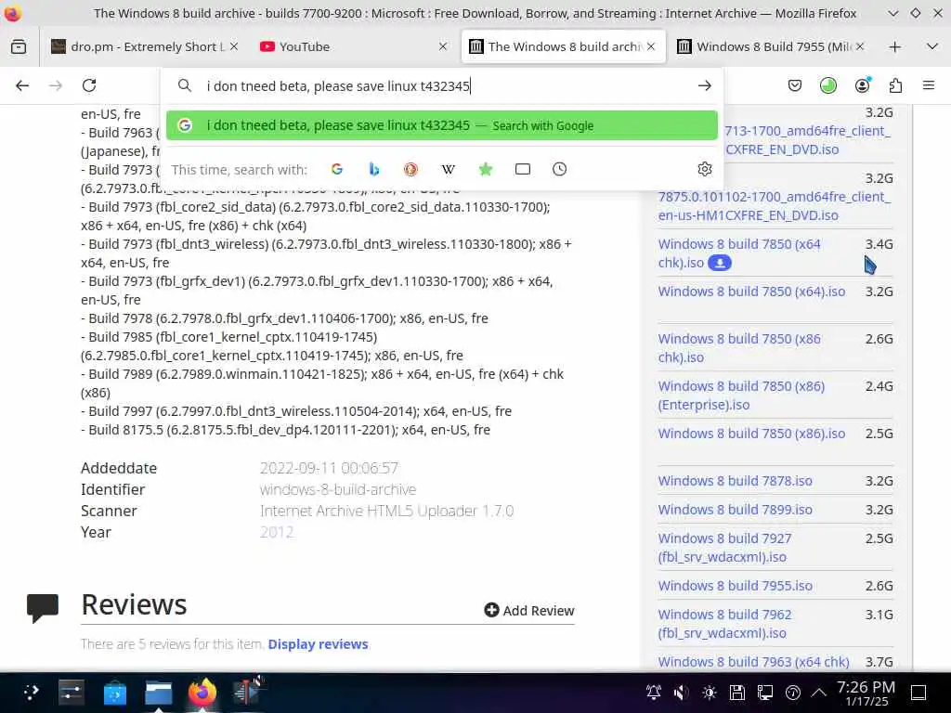Open Windows 8 build 7955.iso link
Viewport: 951px width, 713px height.
coord(736,586)
